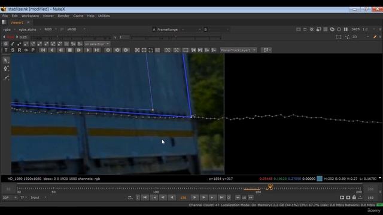Stop tracking
Screen dimensions: 383x215
pyautogui.click(x=70, y=50)
